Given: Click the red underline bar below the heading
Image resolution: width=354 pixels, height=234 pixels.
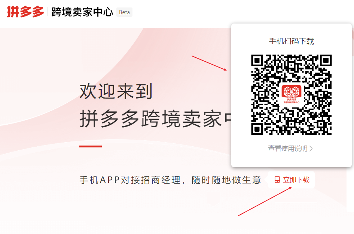Looking at the screenshot, I should pos(91,146).
